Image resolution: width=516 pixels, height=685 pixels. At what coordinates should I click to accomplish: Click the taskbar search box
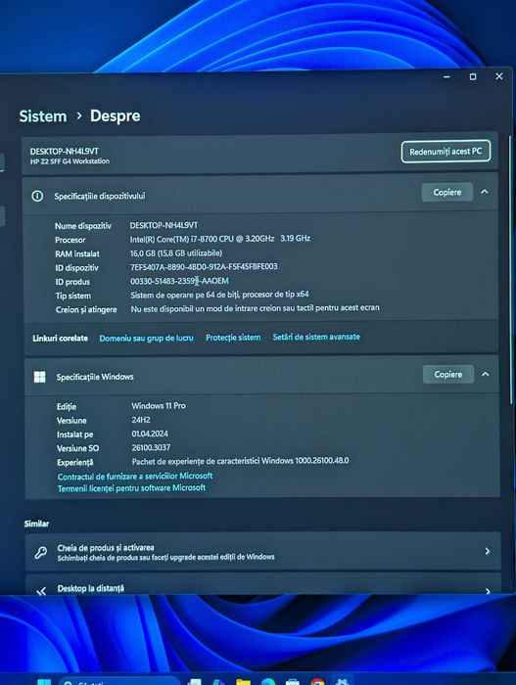pyautogui.click(x=118, y=682)
